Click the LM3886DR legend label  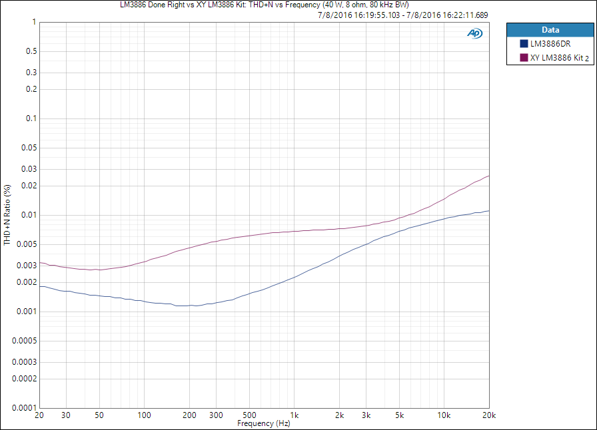coord(550,44)
